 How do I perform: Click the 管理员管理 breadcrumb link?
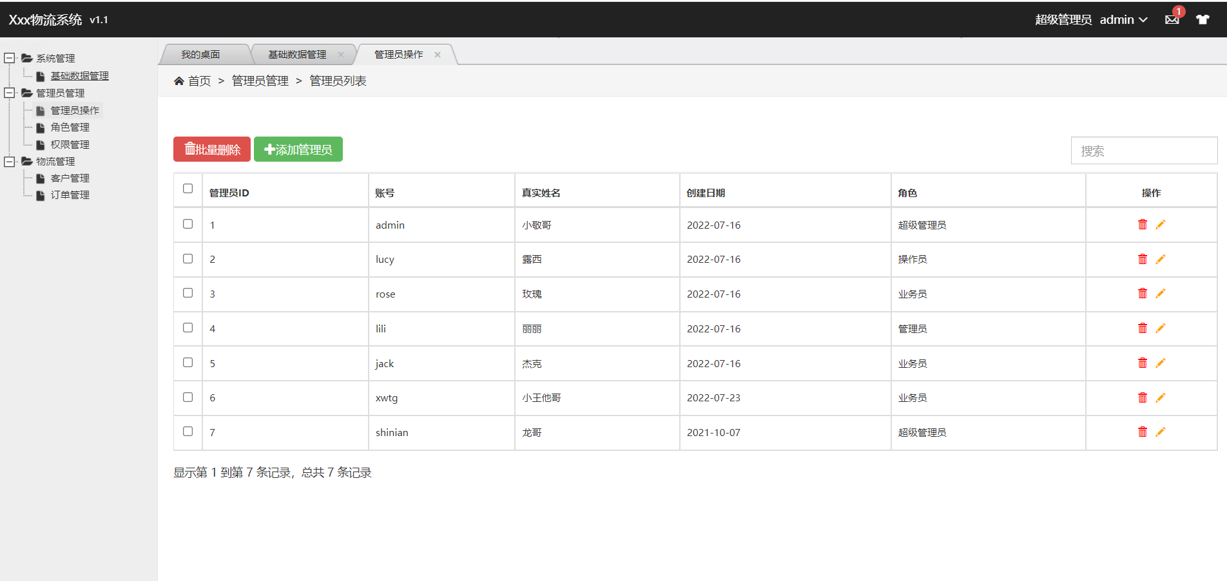click(x=260, y=81)
